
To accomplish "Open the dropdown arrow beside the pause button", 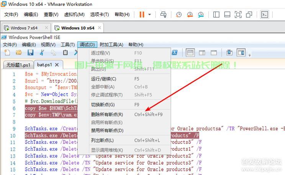I will tap(149, 14).
